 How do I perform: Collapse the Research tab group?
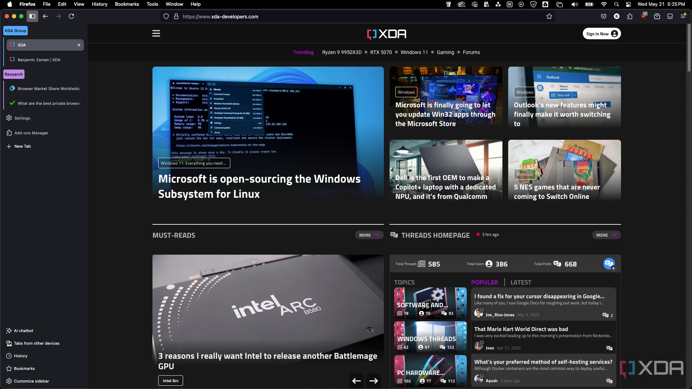click(14, 74)
